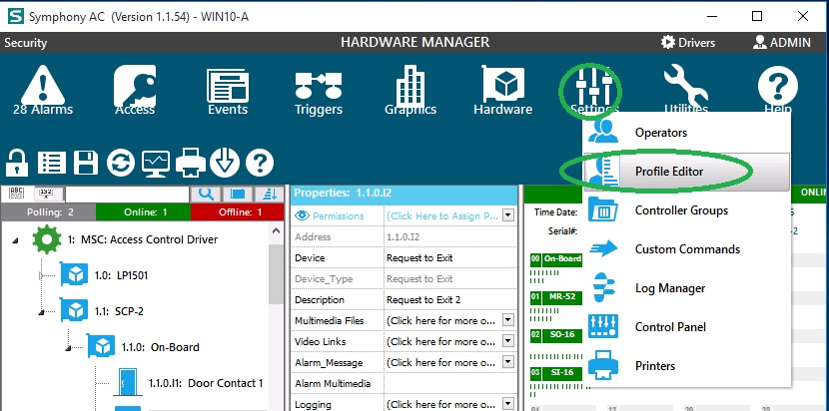
Task: Click the eye icon beside Permissions
Action: coord(302,215)
